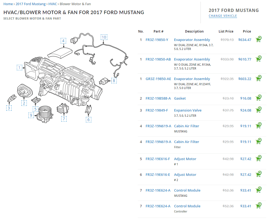Go to Home breadcrumb
This screenshot has height=219, width=272.
coord(8,4)
